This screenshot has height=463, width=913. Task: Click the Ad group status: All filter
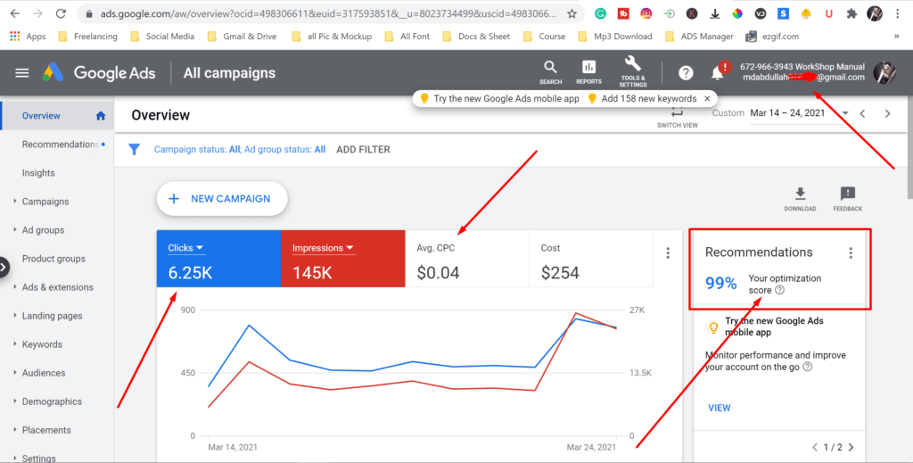[284, 150]
